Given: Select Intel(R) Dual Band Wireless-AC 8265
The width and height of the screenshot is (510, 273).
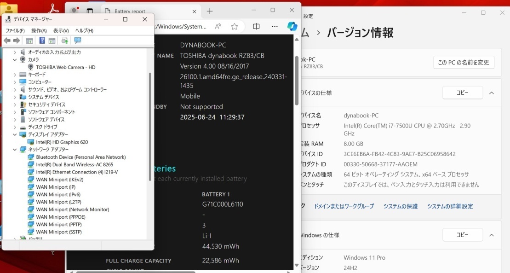Looking at the screenshot, I should point(74,164).
